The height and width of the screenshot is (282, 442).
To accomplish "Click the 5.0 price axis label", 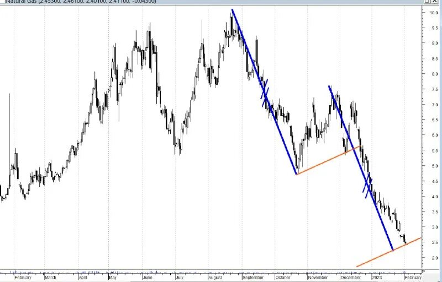I will tap(434, 166).
